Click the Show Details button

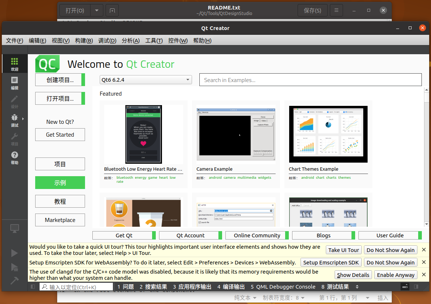[x=353, y=275]
